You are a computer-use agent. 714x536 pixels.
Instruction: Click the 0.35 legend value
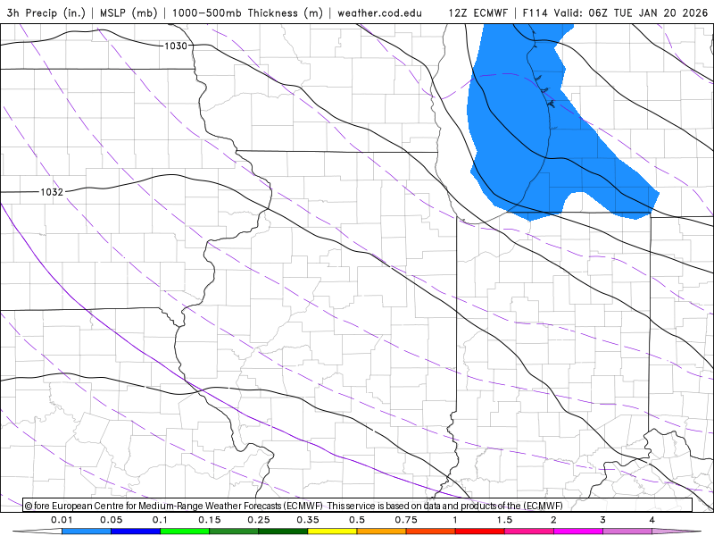[308, 520]
